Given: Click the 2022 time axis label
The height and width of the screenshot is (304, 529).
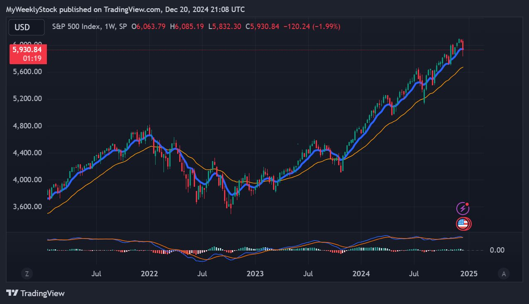Looking at the screenshot, I should [x=149, y=274].
